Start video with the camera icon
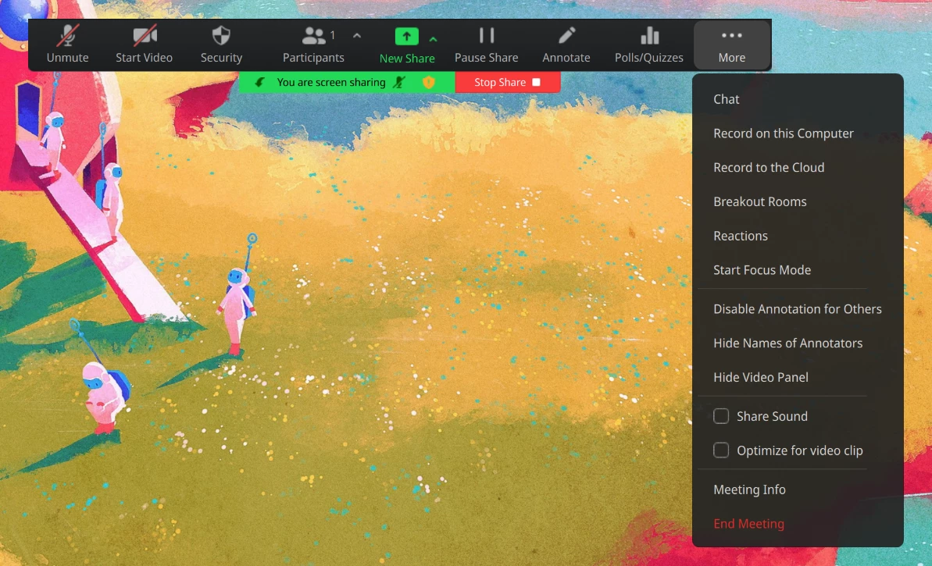 pos(145,37)
